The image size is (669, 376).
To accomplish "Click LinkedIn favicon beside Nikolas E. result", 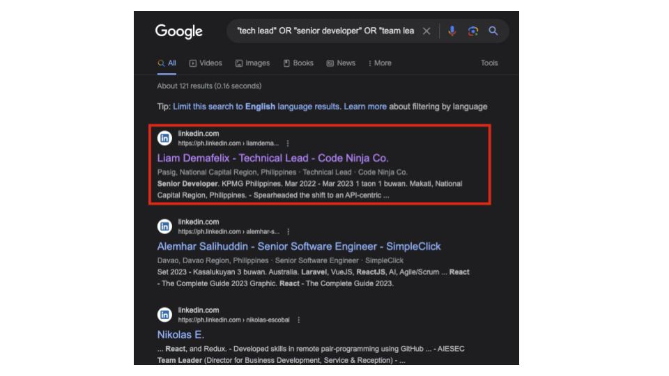I will (x=164, y=315).
